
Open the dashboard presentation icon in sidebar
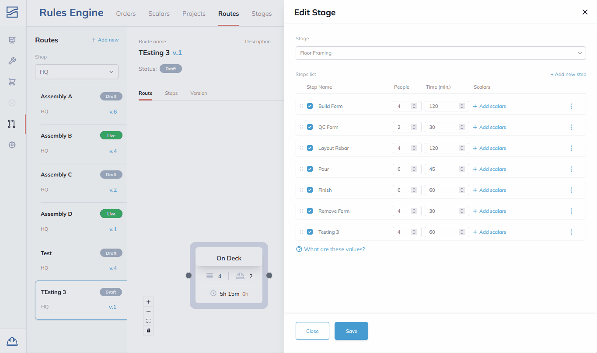coord(12,40)
